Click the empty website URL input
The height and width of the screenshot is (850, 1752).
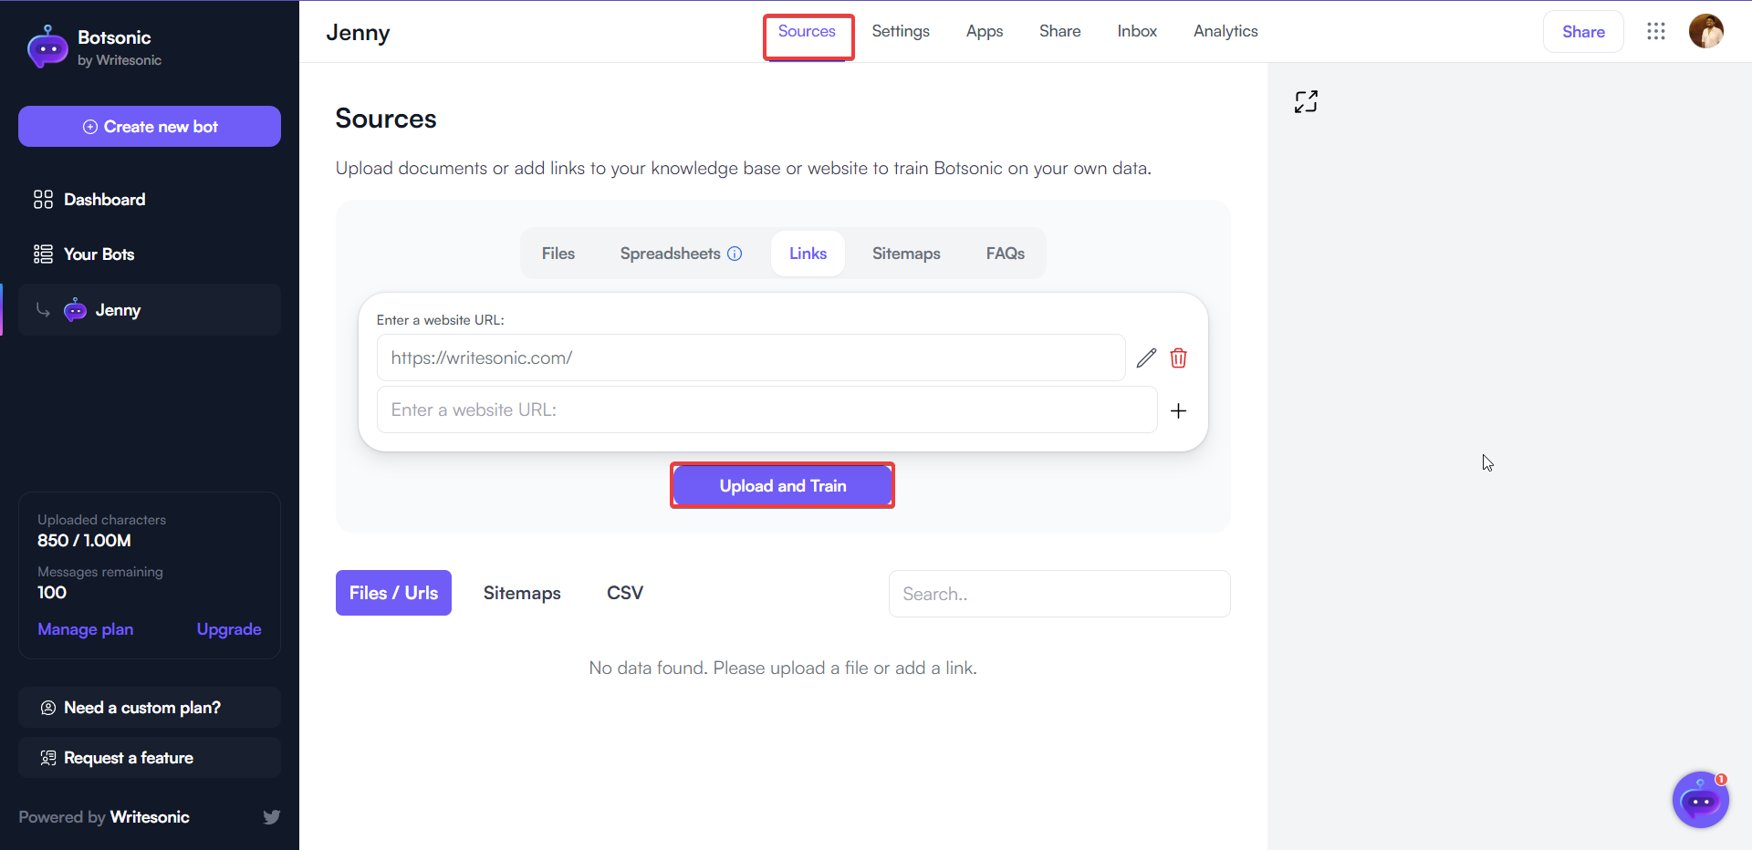[x=766, y=409]
